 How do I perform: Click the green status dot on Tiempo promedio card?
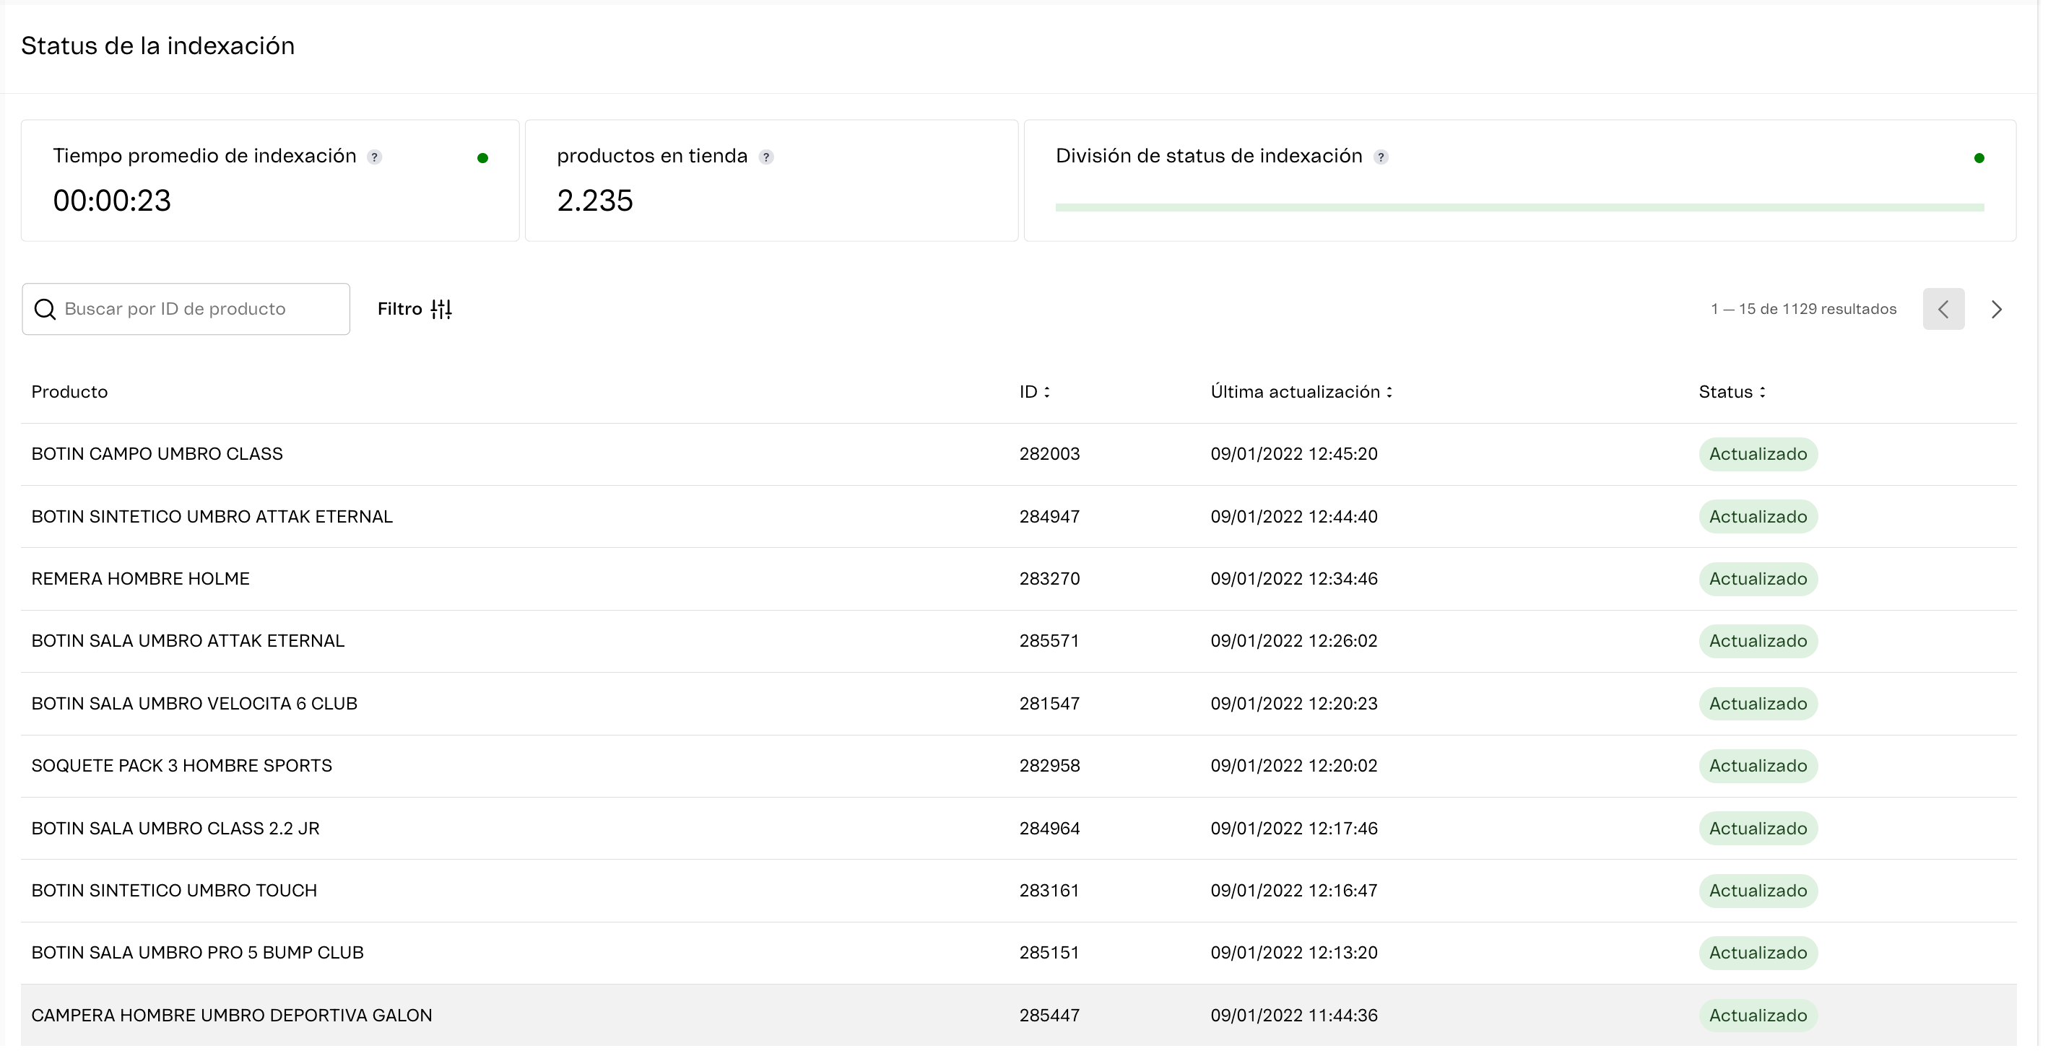[x=483, y=158]
